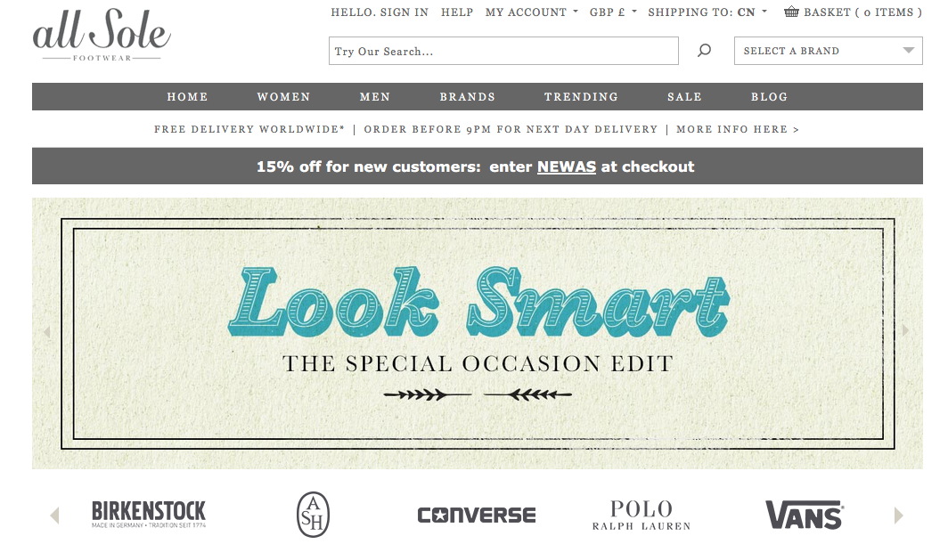
Task: Click the search magnifier icon
Action: [x=704, y=51]
